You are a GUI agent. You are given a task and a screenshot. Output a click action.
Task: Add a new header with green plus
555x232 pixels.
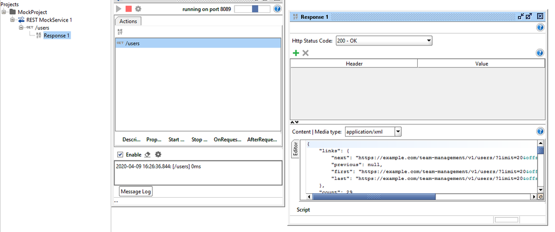(x=296, y=53)
